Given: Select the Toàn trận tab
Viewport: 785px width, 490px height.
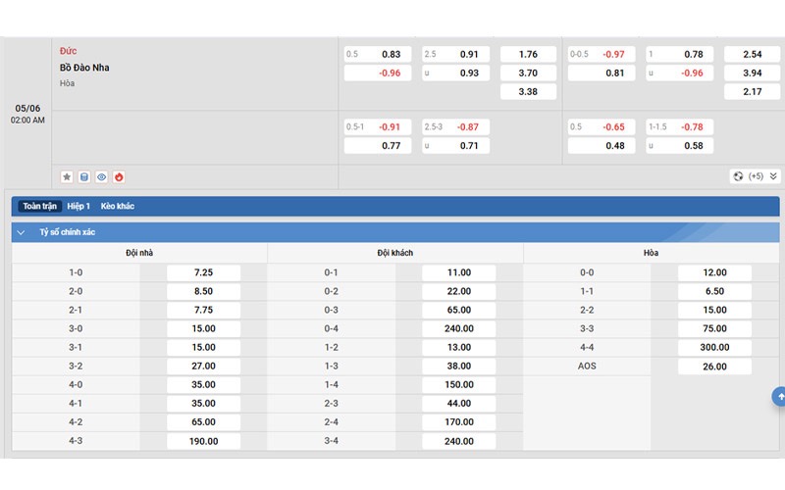Looking at the screenshot, I should click(x=41, y=207).
